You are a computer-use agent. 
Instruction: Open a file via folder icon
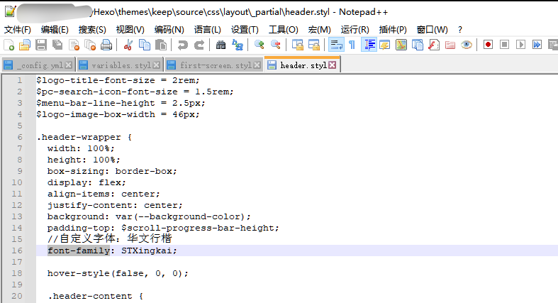coord(25,45)
